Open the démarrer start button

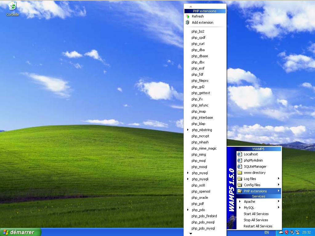20,232
